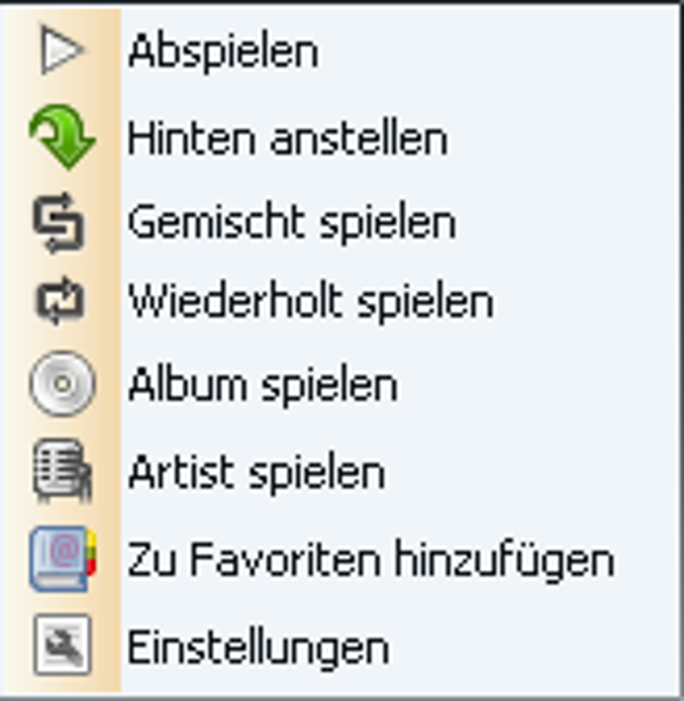Click the green curved arrow enqueue icon
Screen dimensions: 684x701
point(62,137)
